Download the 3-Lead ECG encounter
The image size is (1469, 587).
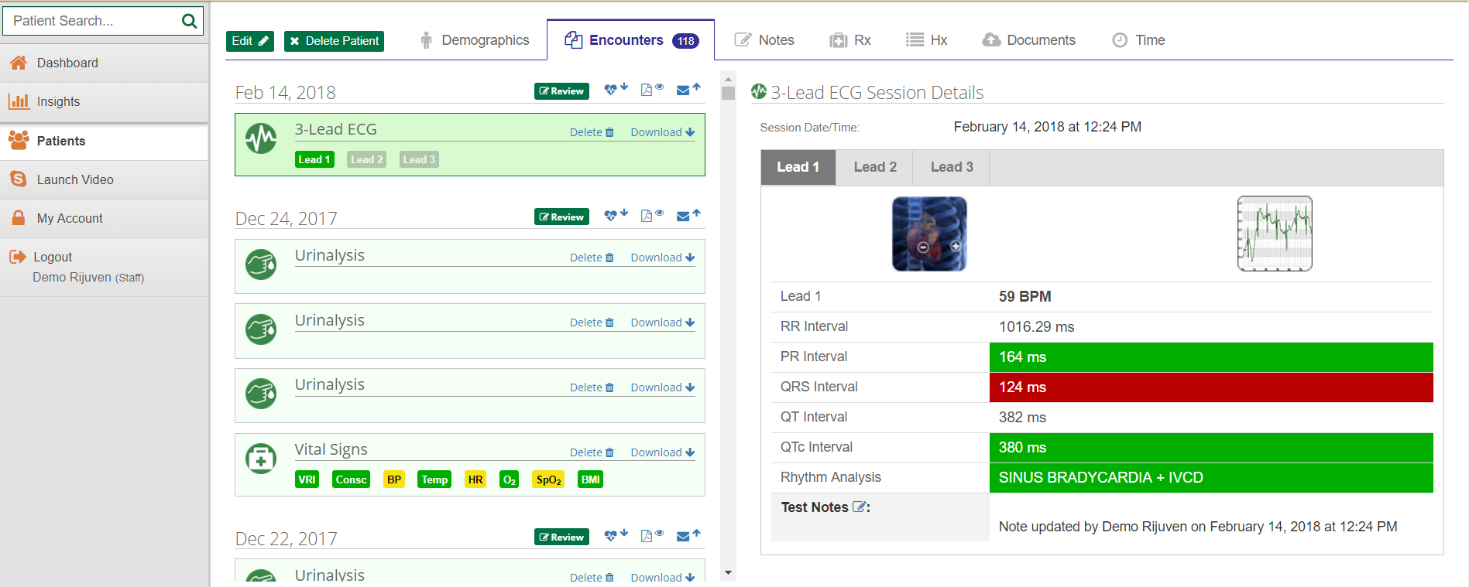662,132
